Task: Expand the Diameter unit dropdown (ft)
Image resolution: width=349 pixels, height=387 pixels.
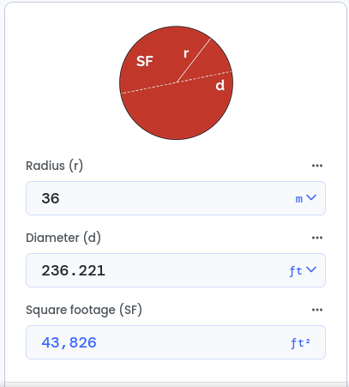Action: pyautogui.click(x=303, y=270)
